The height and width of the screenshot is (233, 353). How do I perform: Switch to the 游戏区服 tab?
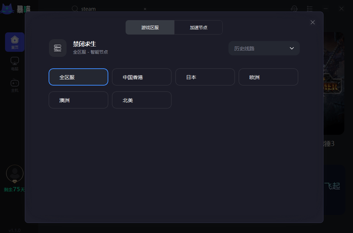coord(150,27)
